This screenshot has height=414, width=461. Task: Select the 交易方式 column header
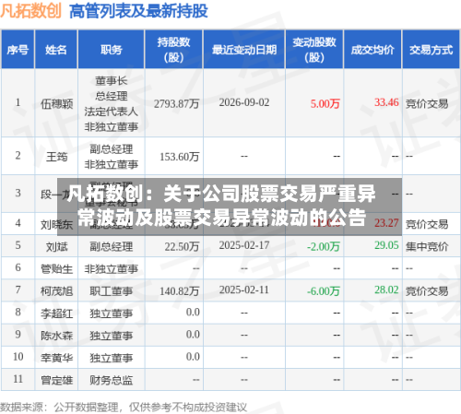(x=431, y=49)
